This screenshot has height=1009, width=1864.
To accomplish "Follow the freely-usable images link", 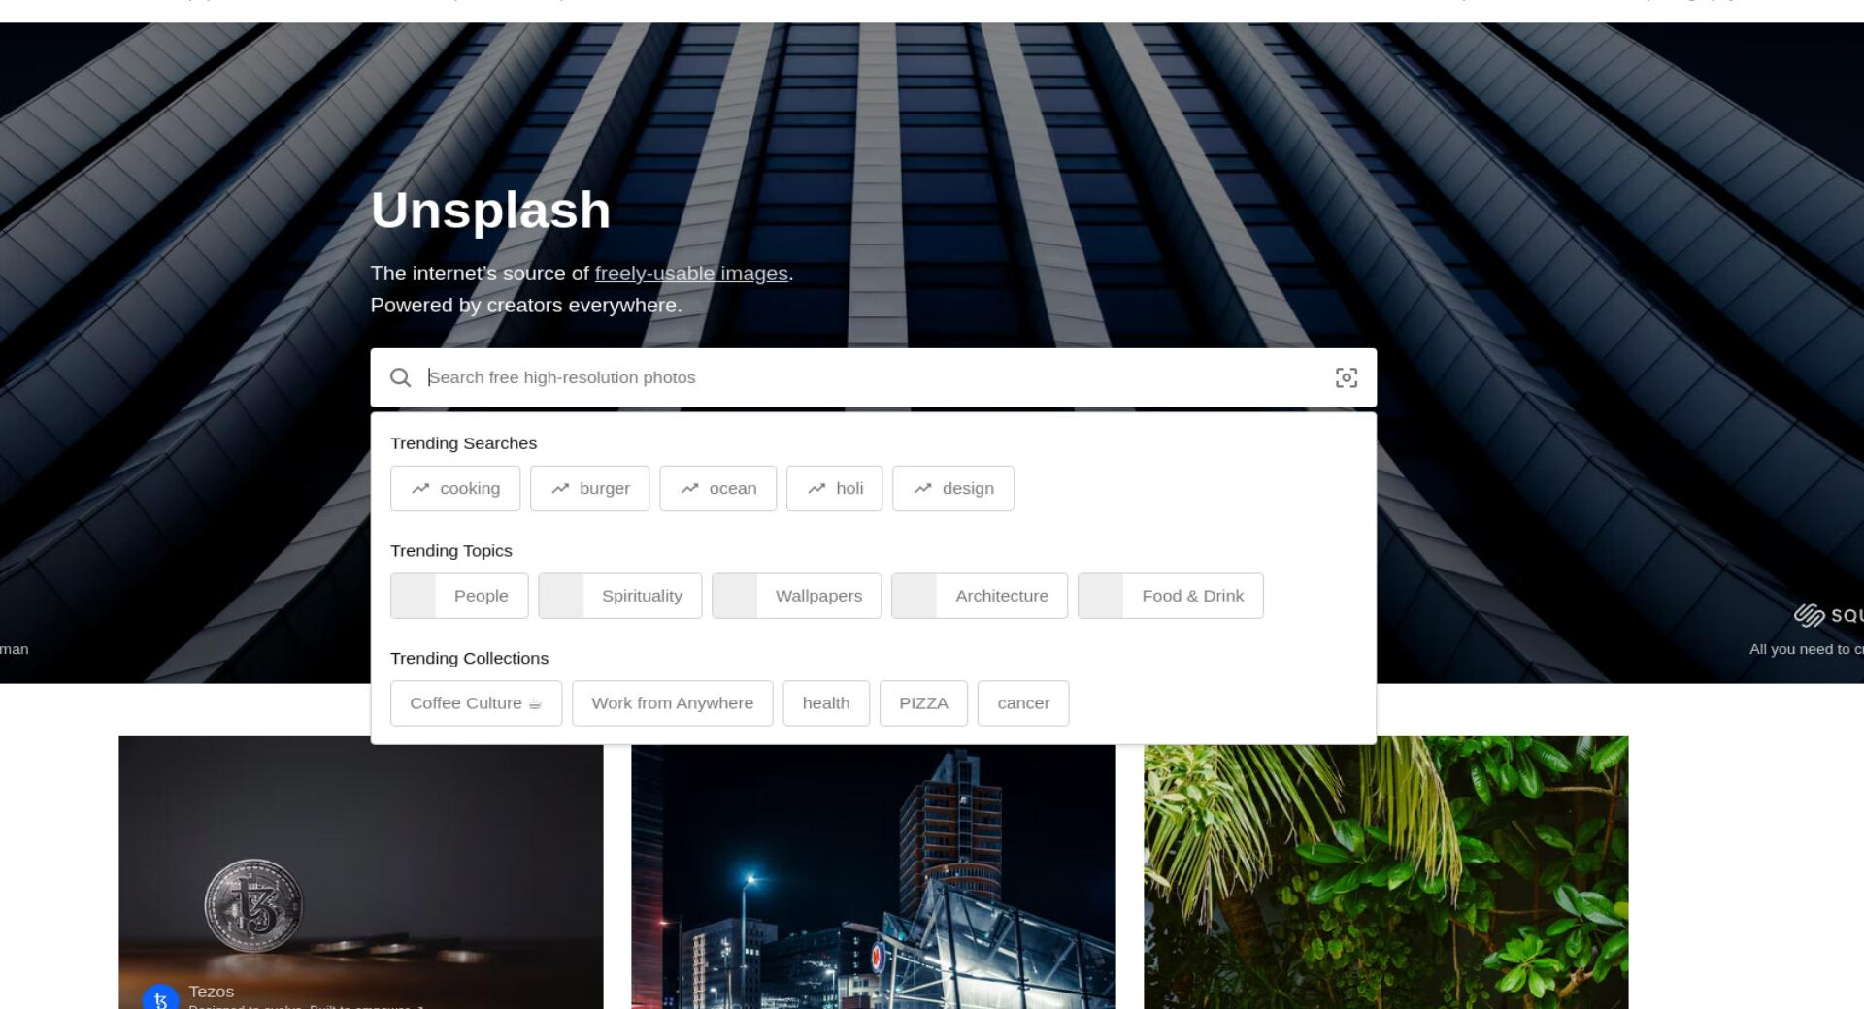I will [x=691, y=274].
